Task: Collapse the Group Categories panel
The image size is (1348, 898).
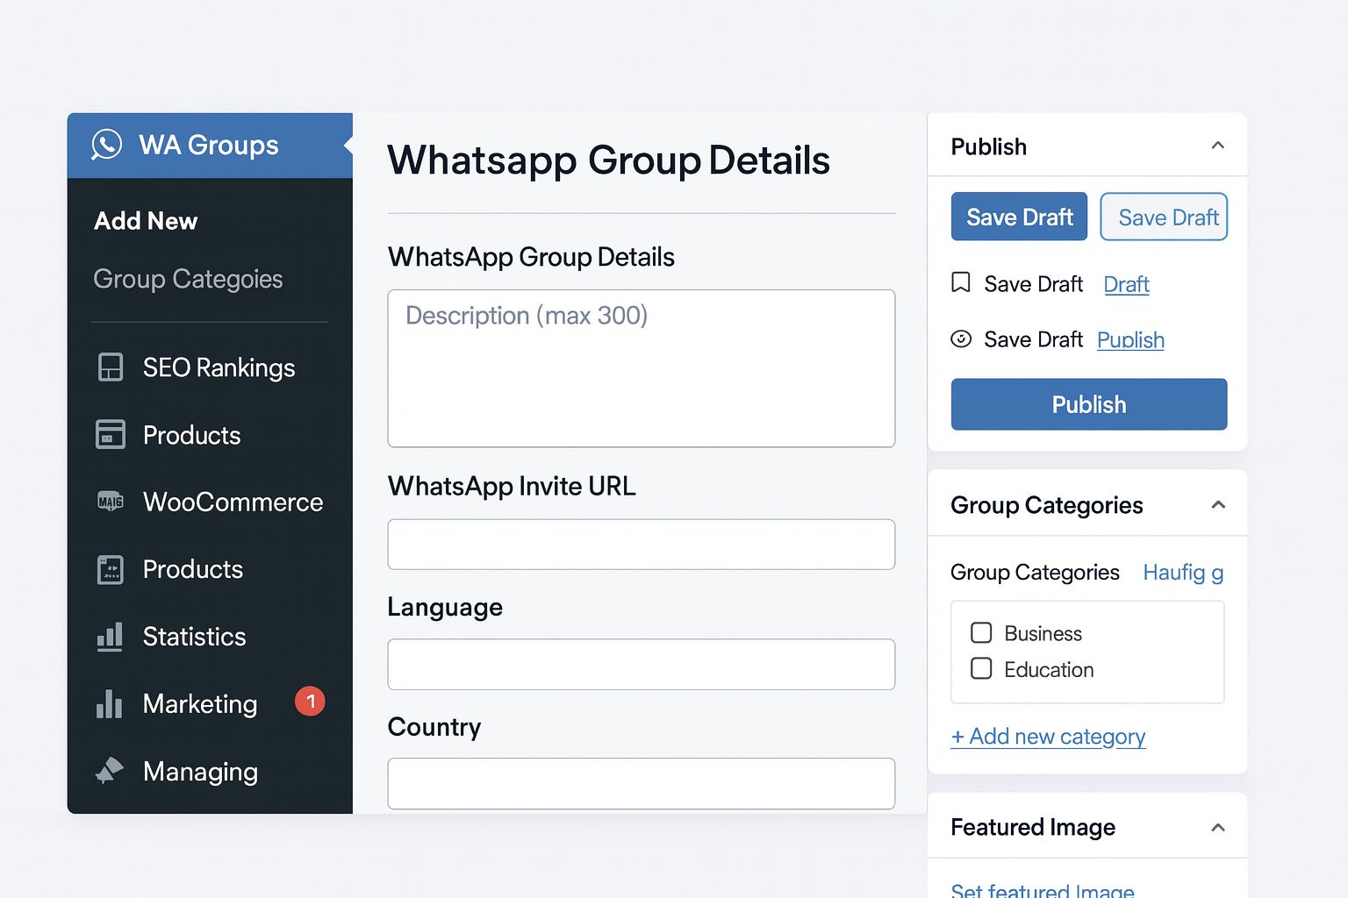Action: [x=1217, y=505]
